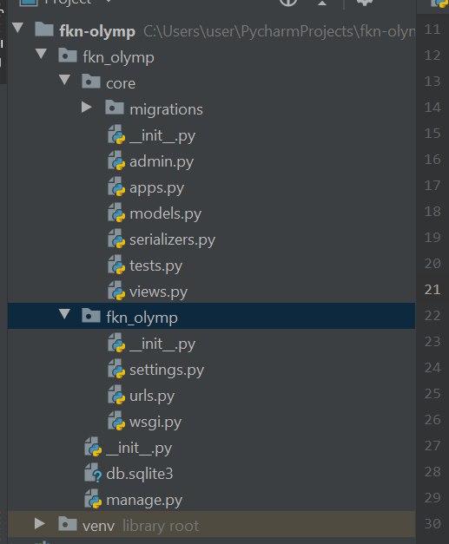The width and height of the screenshot is (449, 544).
Task: Click the folder icon of highlighted fkn_olymp
Action: click(x=91, y=315)
